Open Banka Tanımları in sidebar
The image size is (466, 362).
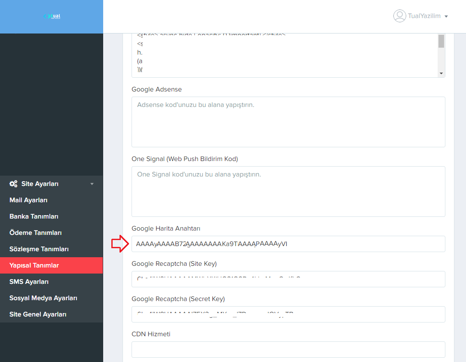click(52, 216)
